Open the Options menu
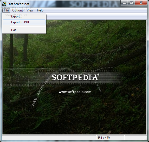The height and width of the screenshot is (142, 149). click(18, 10)
